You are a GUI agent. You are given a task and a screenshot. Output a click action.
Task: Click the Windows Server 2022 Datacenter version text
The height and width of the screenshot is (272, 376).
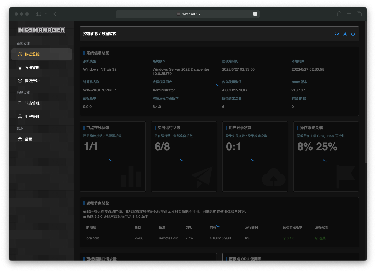181,72
